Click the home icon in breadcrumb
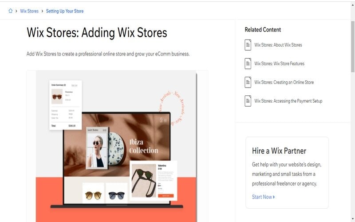The image size is (355, 222). (10, 11)
